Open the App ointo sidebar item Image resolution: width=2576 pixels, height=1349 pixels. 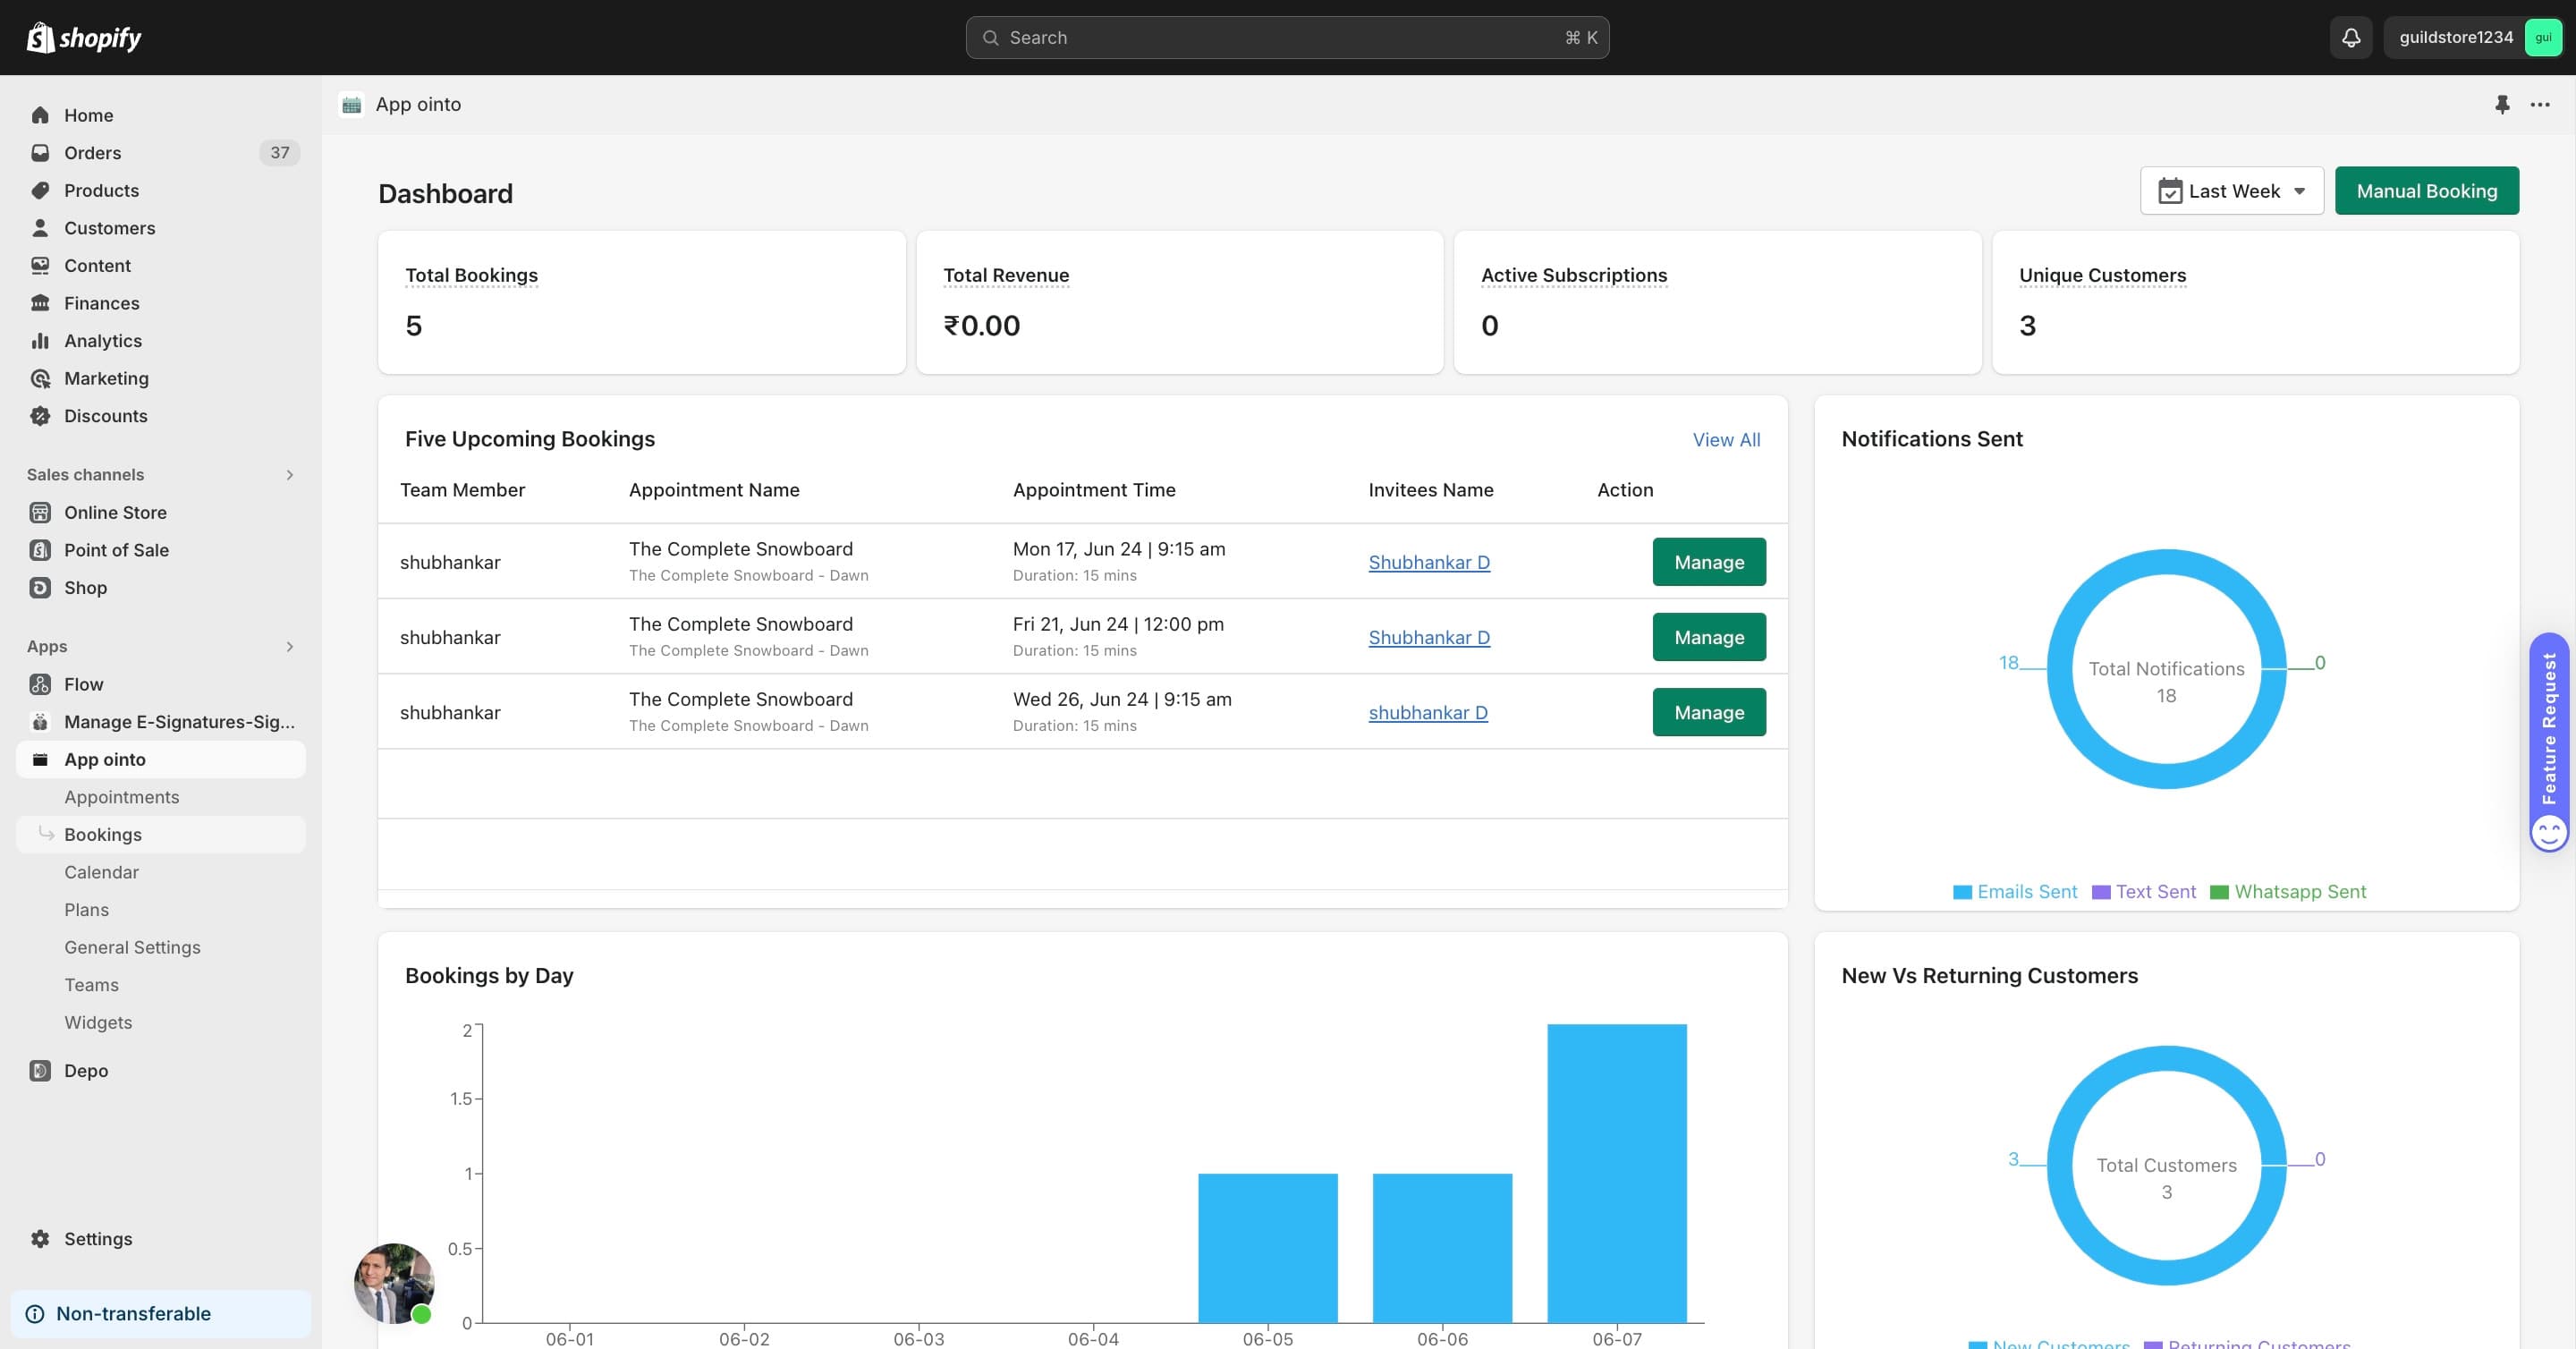click(x=161, y=760)
